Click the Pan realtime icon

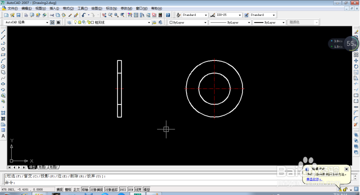point(104,15)
